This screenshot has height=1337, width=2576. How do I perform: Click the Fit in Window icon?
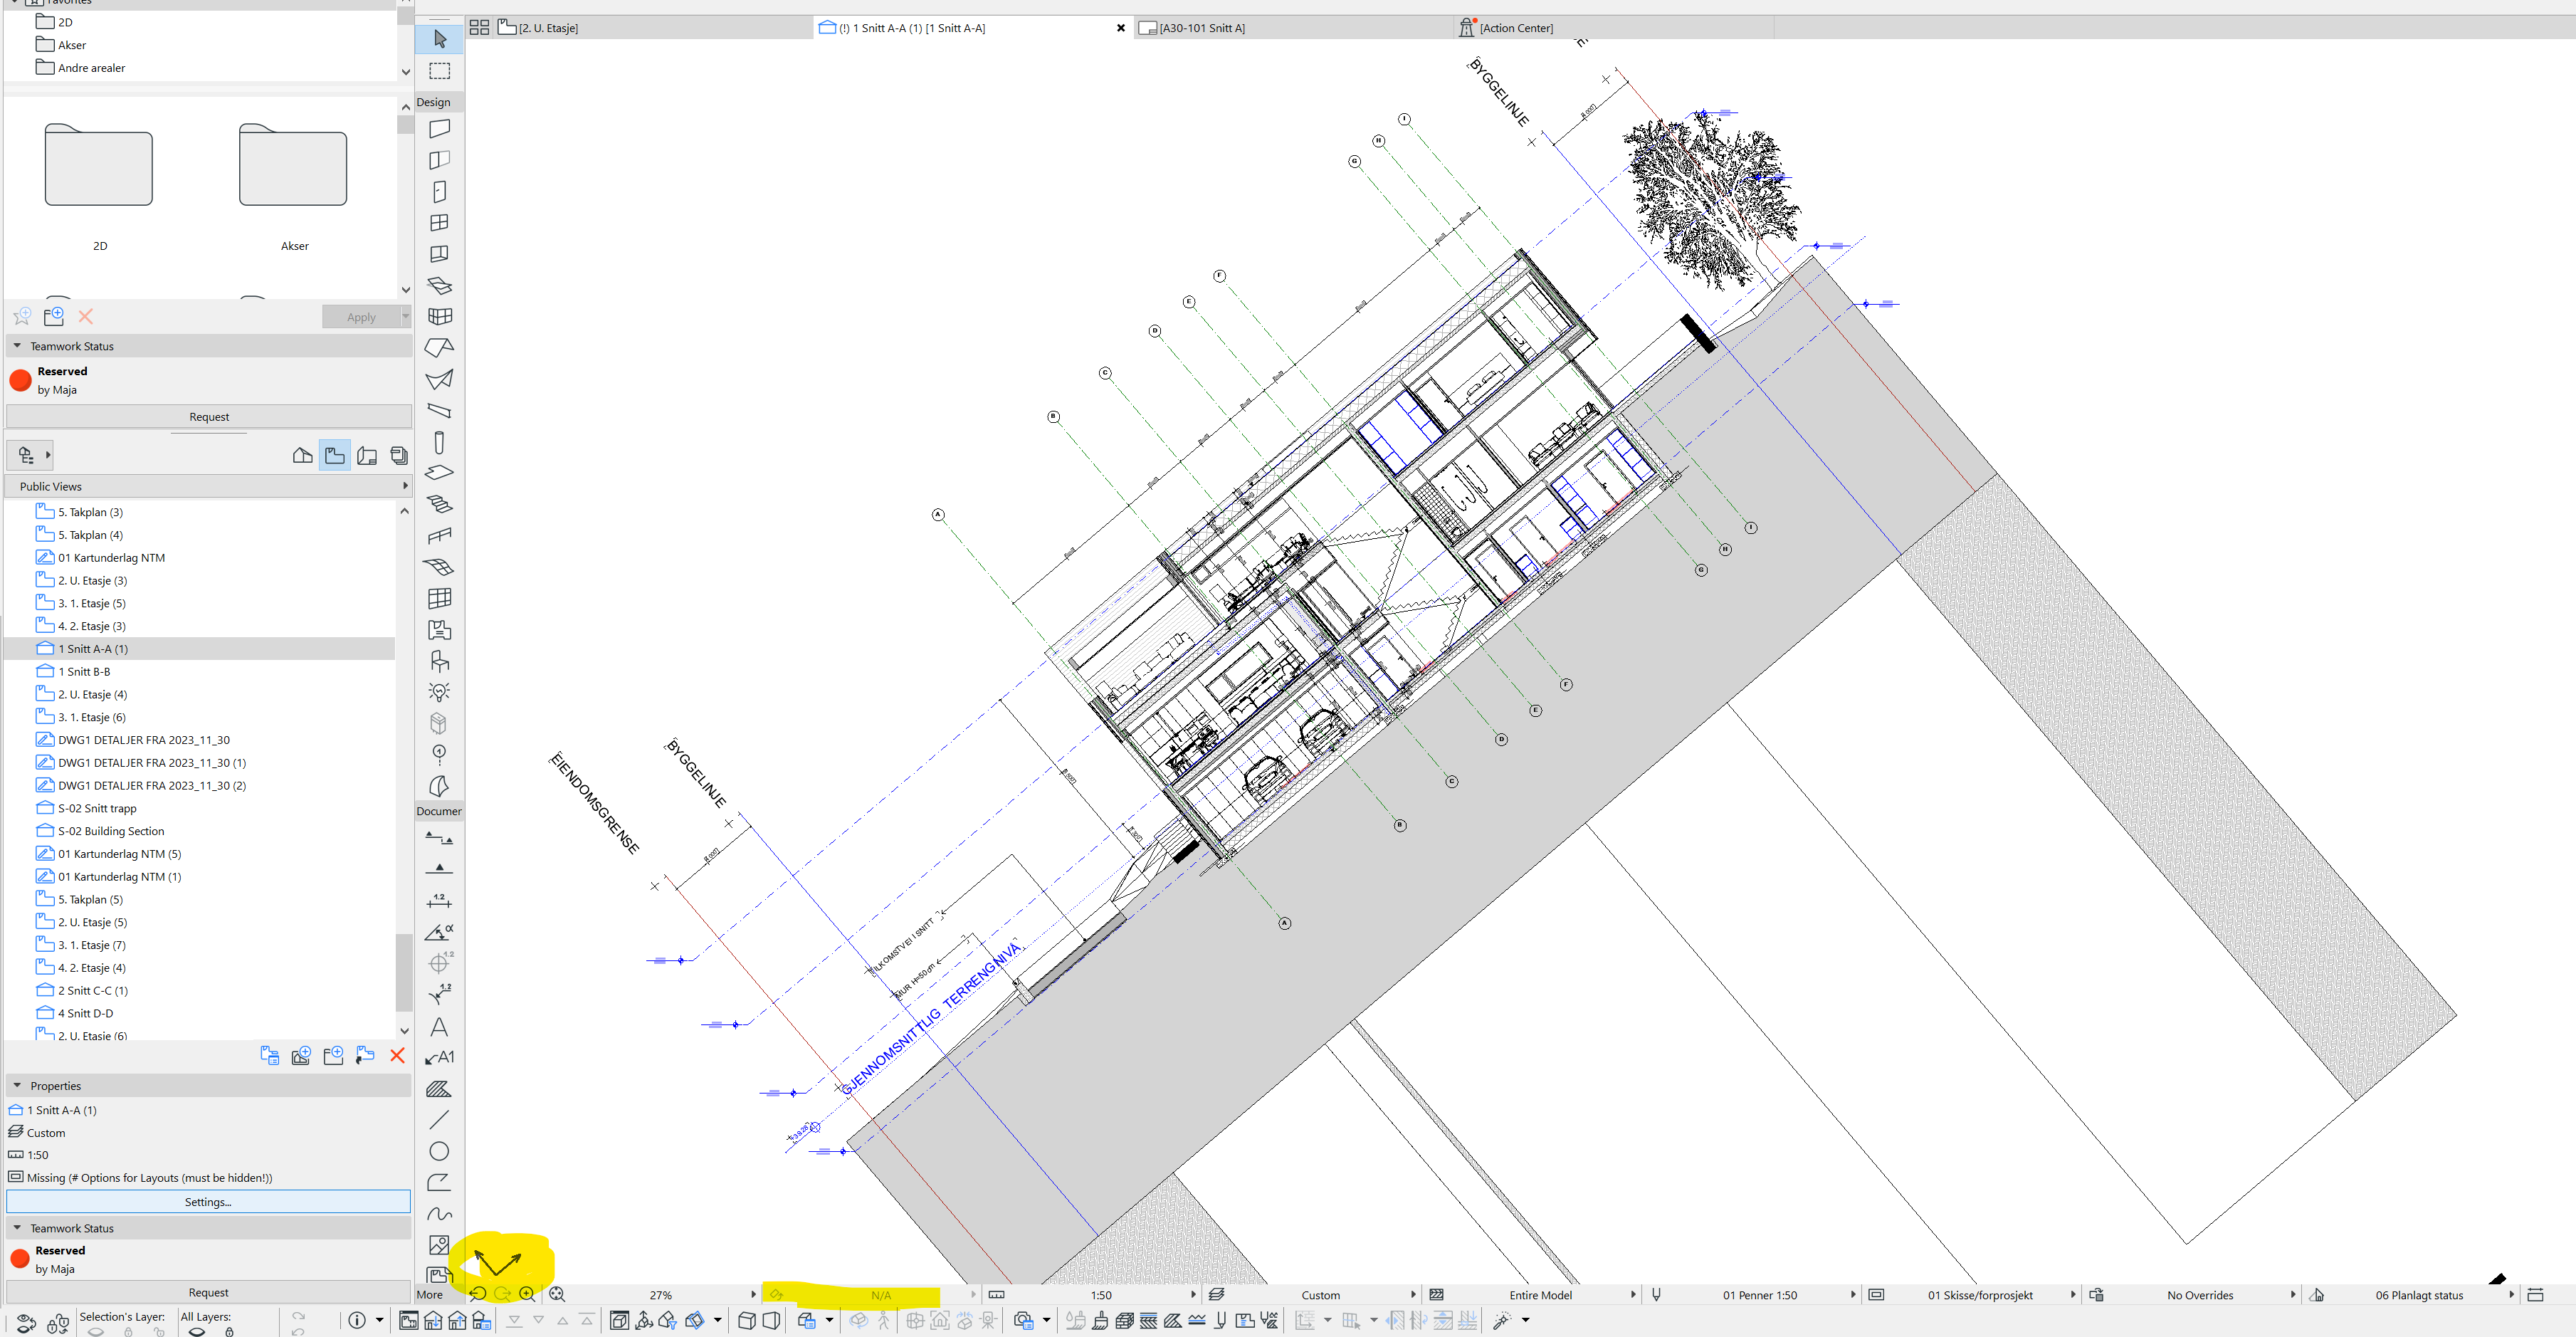(557, 1294)
